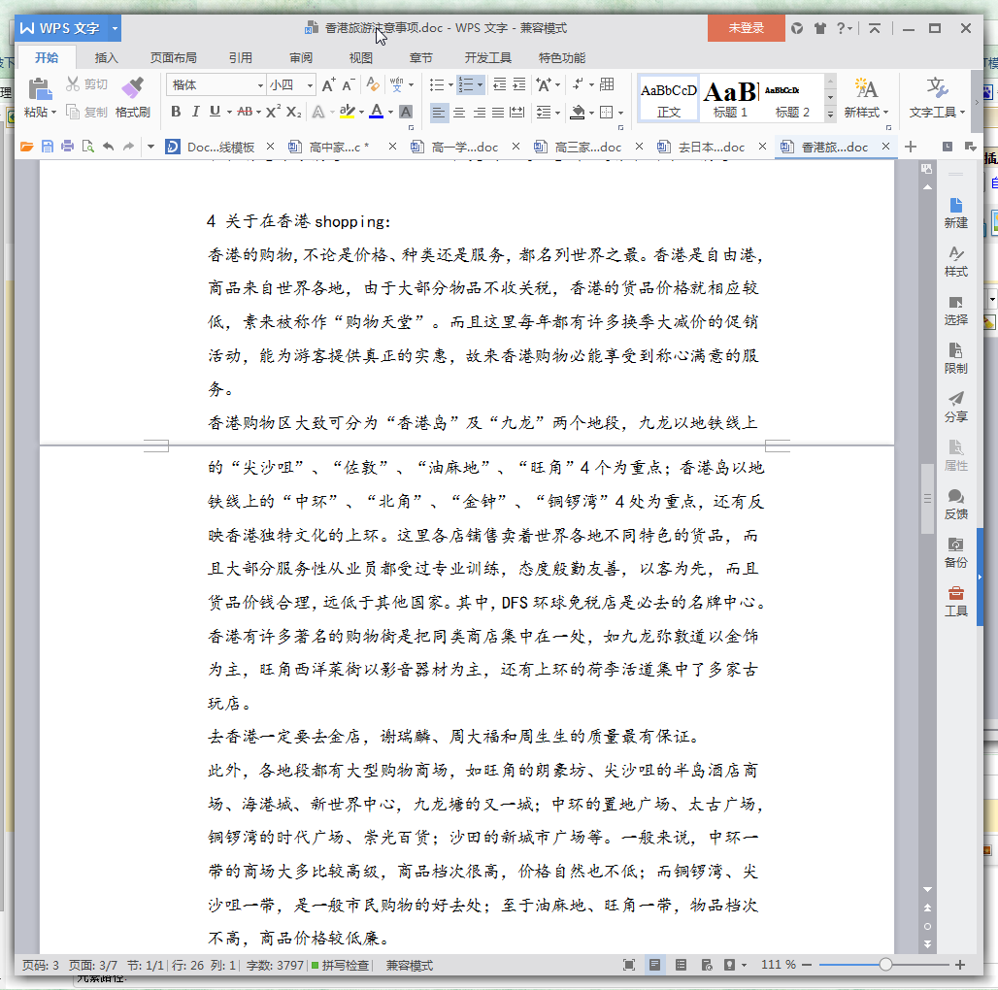The height and width of the screenshot is (990, 998).
Task: Open the folder icon in quick toolbar
Action: click(27, 147)
